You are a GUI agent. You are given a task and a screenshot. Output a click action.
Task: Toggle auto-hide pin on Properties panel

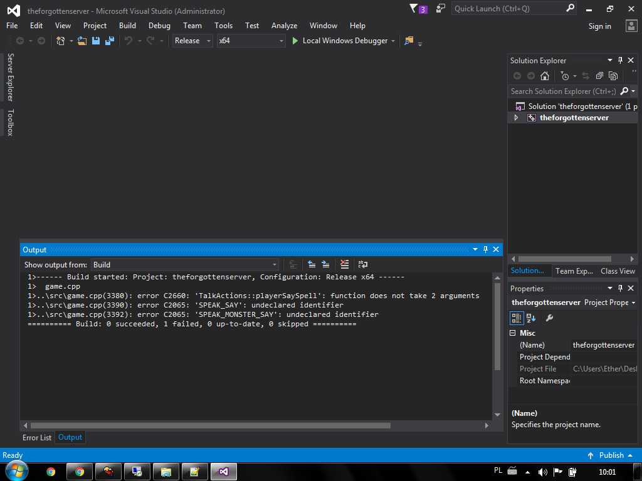(x=620, y=288)
